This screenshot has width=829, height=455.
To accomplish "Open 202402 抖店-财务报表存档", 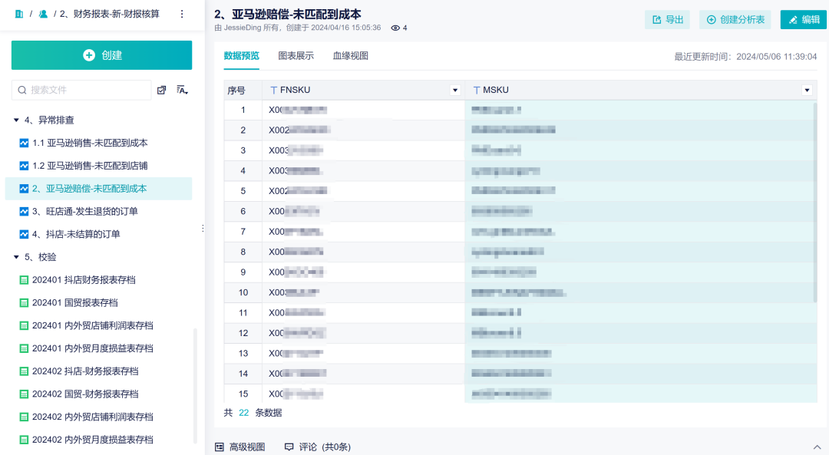I will click(x=85, y=371).
